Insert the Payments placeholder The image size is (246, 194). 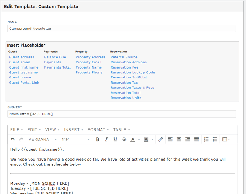tap(53, 62)
